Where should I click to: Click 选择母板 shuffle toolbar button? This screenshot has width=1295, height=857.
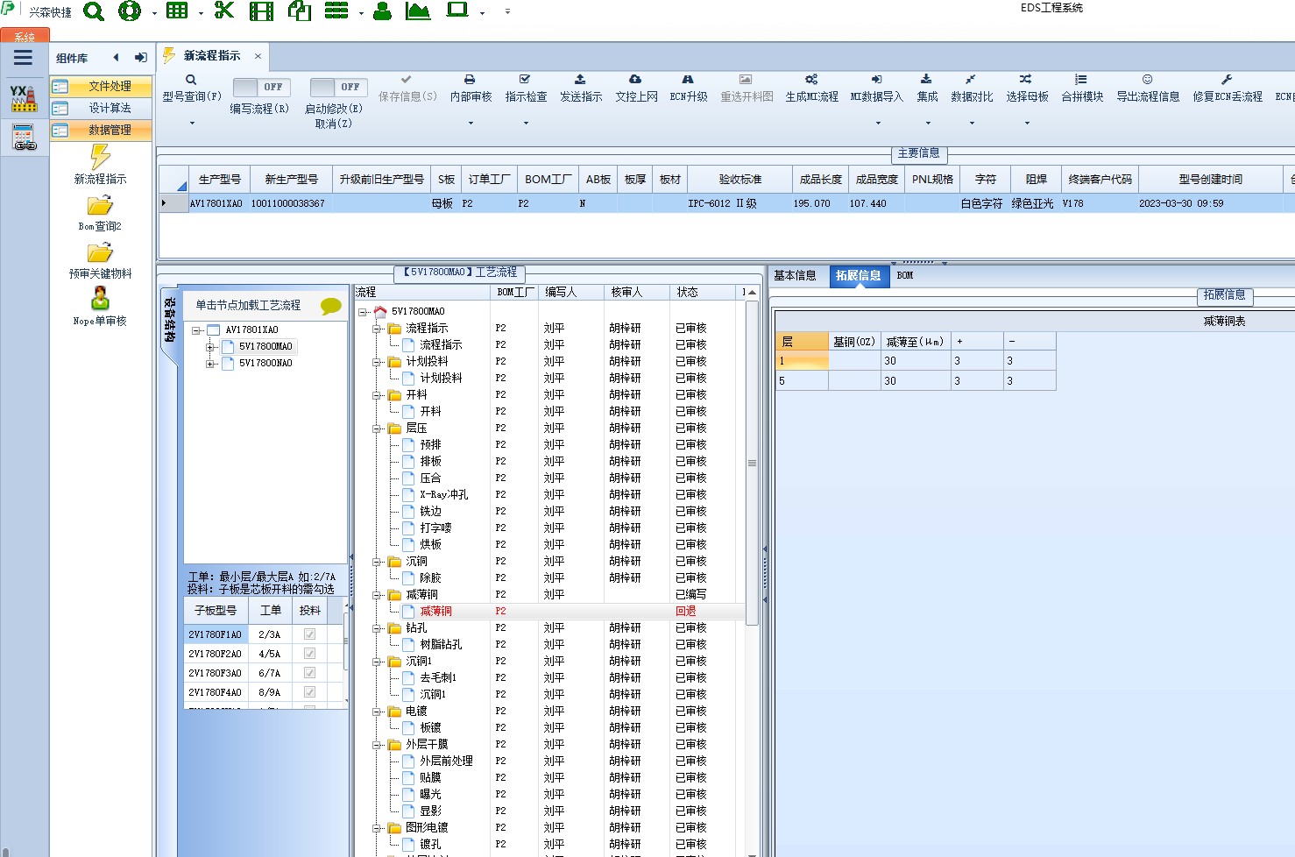pyautogui.click(x=1027, y=88)
